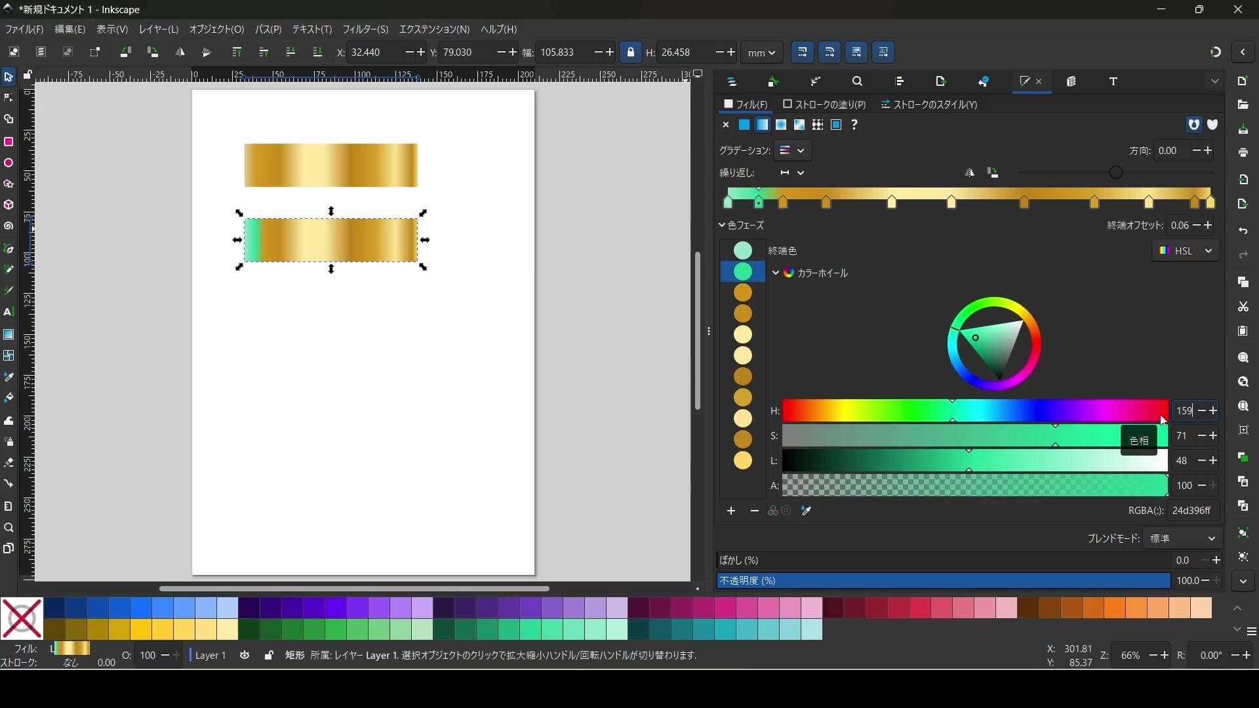Select the Text tool
The image size is (1259, 708).
9,312
